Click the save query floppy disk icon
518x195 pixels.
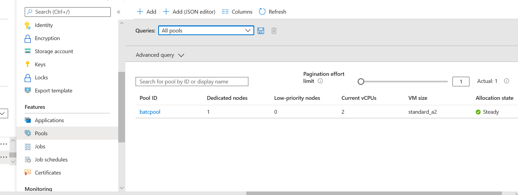pos(261,31)
